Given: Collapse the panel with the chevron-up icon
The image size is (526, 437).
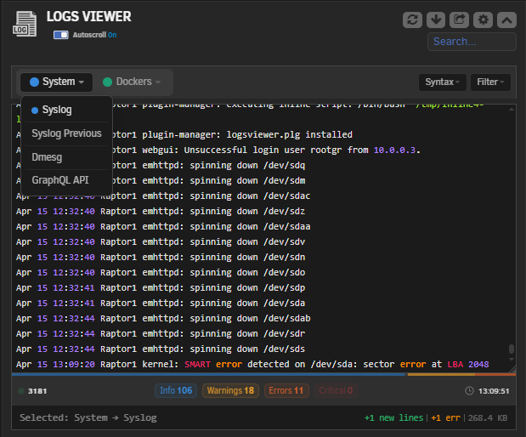Looking at the screenshot, I should [x=506, y=20].
